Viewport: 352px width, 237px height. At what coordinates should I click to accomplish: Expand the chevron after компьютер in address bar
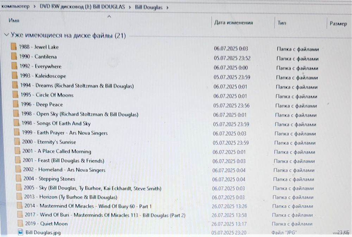34,7
